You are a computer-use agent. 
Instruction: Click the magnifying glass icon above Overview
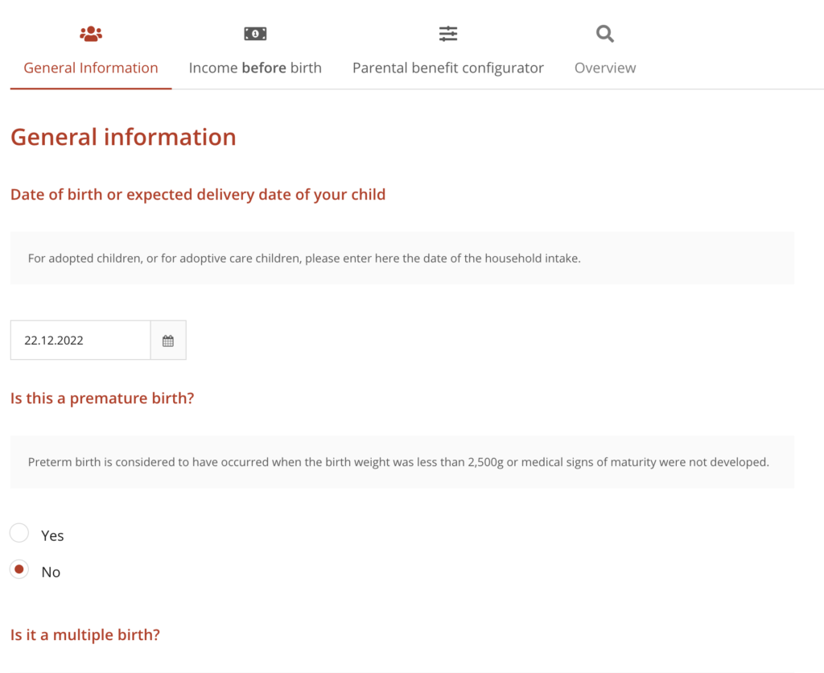click(x=605, y=34)
